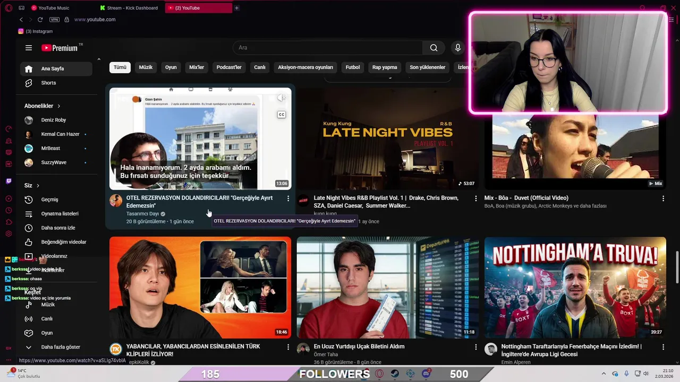
Task: Open Canlı live section in sidebar
Action: click(x=56, y=319)
